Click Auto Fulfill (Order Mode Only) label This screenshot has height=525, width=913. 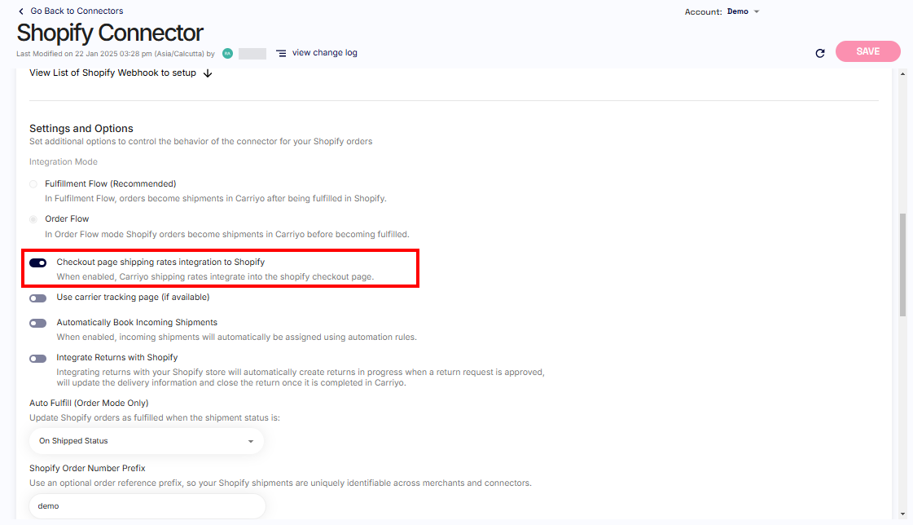tap(89, 403)
